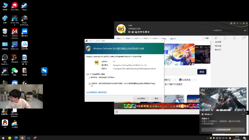Open the Myth.Cool desktop shortcut
This screenshot has width=249, height=140.
(15, 45)
